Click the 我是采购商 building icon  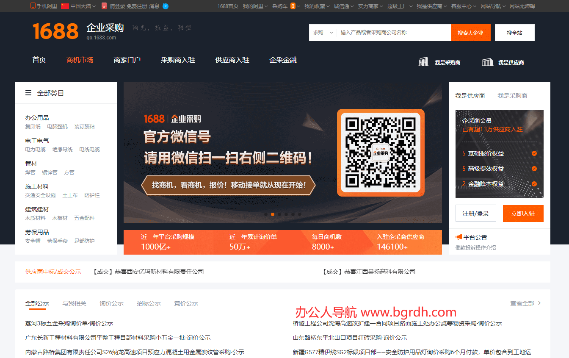pos(423,62)
